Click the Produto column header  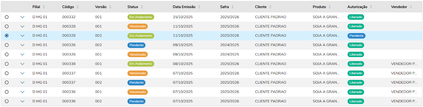point(319,7)
